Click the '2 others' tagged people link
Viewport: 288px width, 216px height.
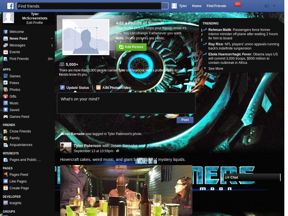(154, 146)
